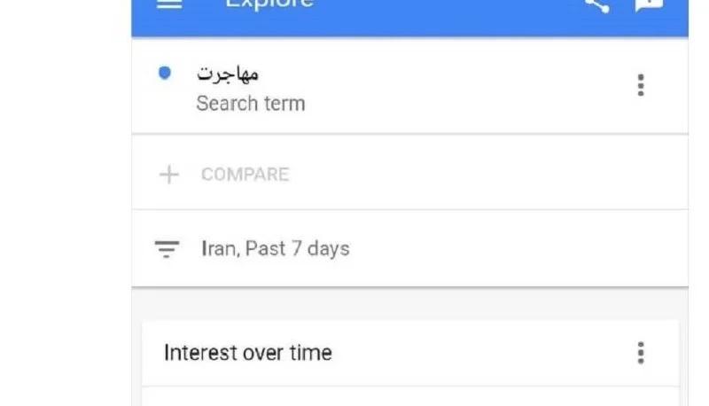Image resolution: width=709 pixels, height=406 pixels.
Task: Open more options for مهاجرت search term
Action: (640, 85)
